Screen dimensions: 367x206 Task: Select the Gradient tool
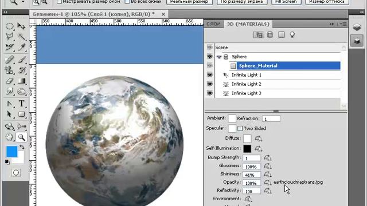22,81
